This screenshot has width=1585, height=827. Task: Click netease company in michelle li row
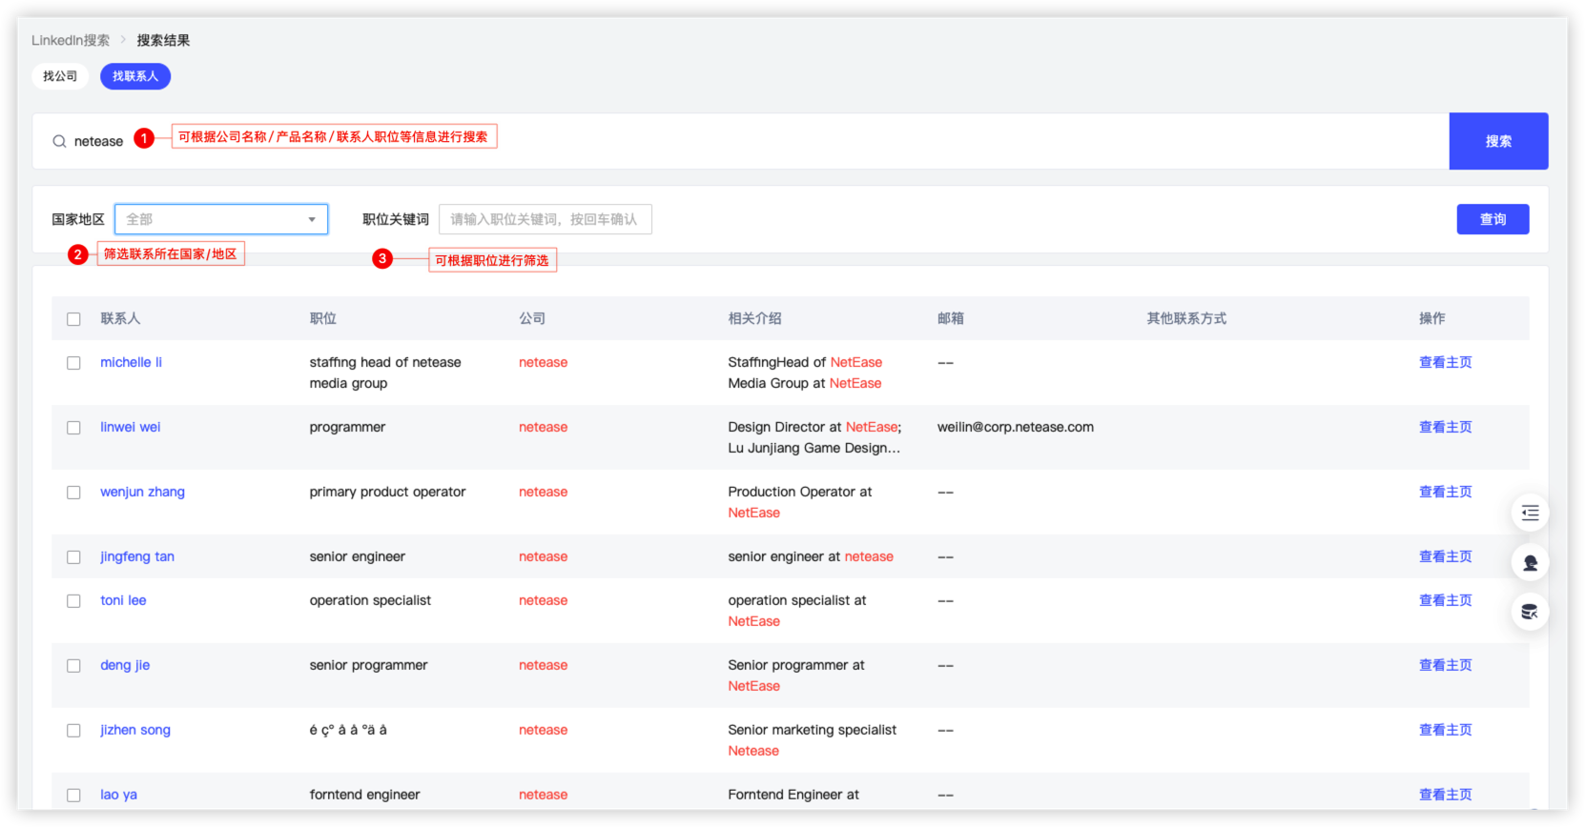[x=544, y=362]
